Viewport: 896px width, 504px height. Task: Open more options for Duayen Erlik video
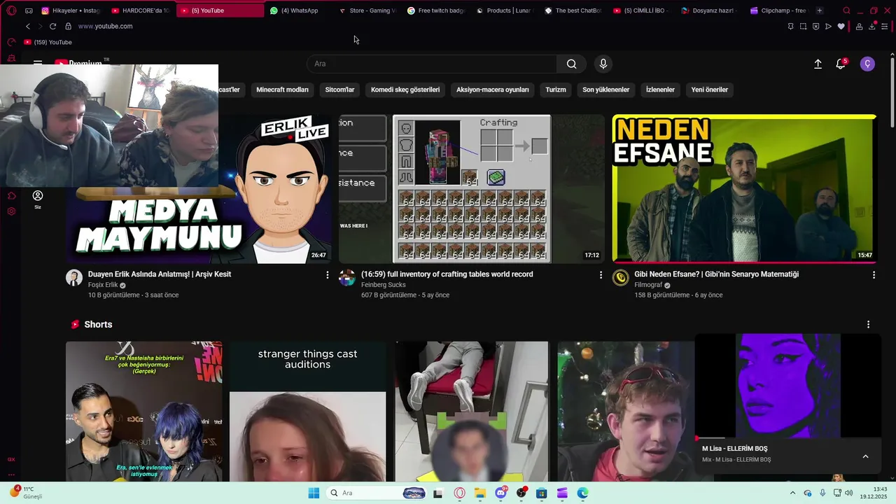click(x=327, y=275)
